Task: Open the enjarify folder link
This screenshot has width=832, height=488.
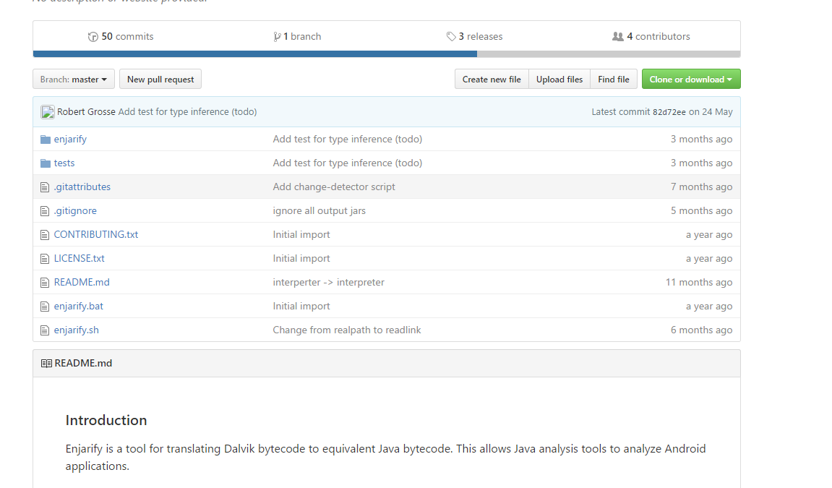Action: click(x=70, y=139)
